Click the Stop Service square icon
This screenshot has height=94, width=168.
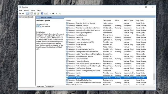(x=53, y=13)
